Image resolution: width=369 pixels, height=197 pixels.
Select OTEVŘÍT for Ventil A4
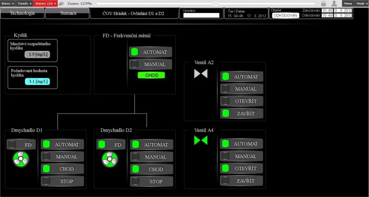click(x=242, y=168)
